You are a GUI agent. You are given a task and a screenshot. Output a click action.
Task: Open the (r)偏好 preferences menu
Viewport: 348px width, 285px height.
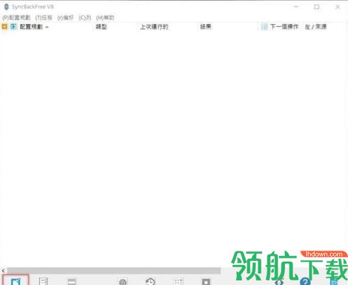[65, 18]
